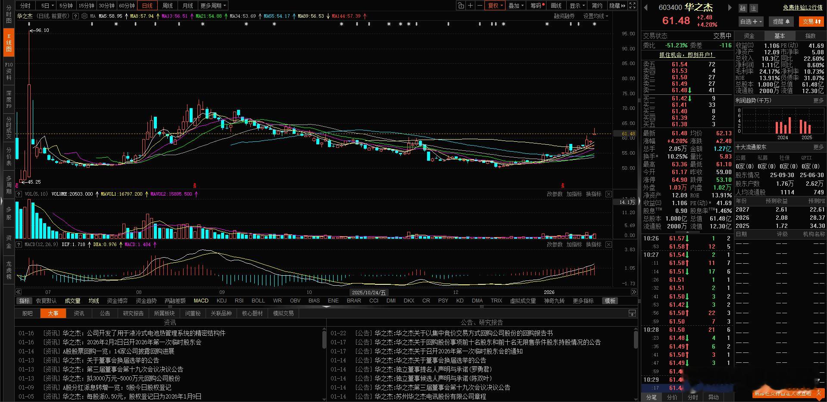This screenshot has width=827, height=402.
Task: Open 分时图 from the left sidebar
Action: coord(9,14)
